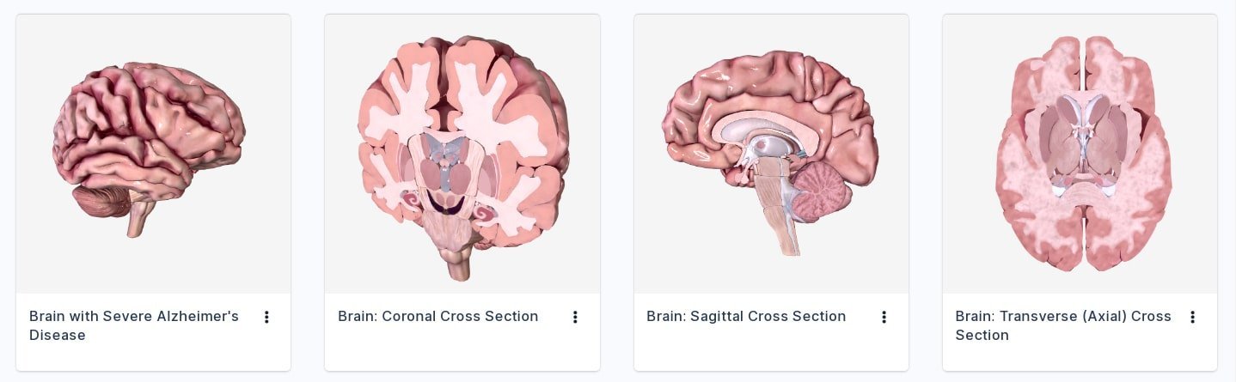The height and width of the screenshot is (382, 1236).
Task: Open the Alzheimer's brain 3D model thumbnail
Action: (153, 154)
